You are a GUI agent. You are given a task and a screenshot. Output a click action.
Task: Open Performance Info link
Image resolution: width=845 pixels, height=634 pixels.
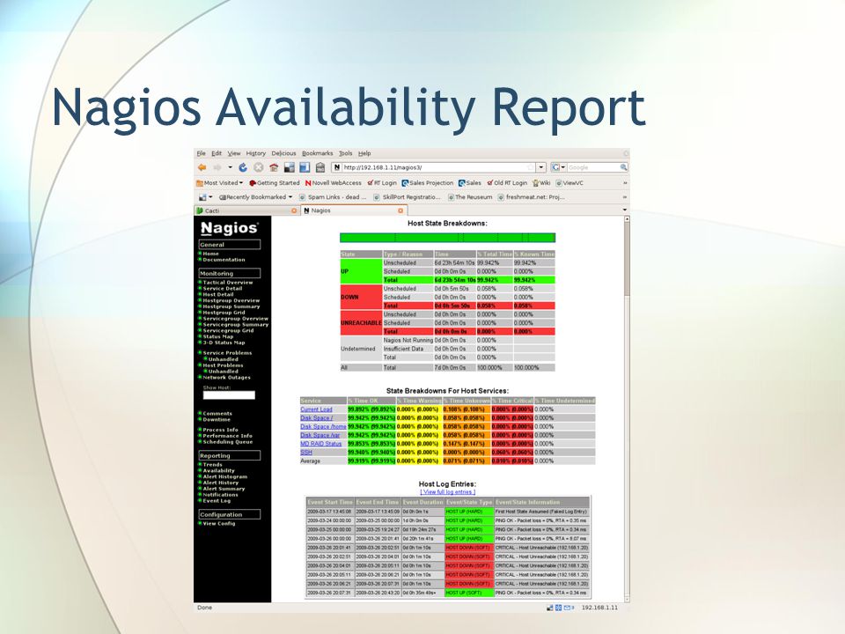[228, 436]
